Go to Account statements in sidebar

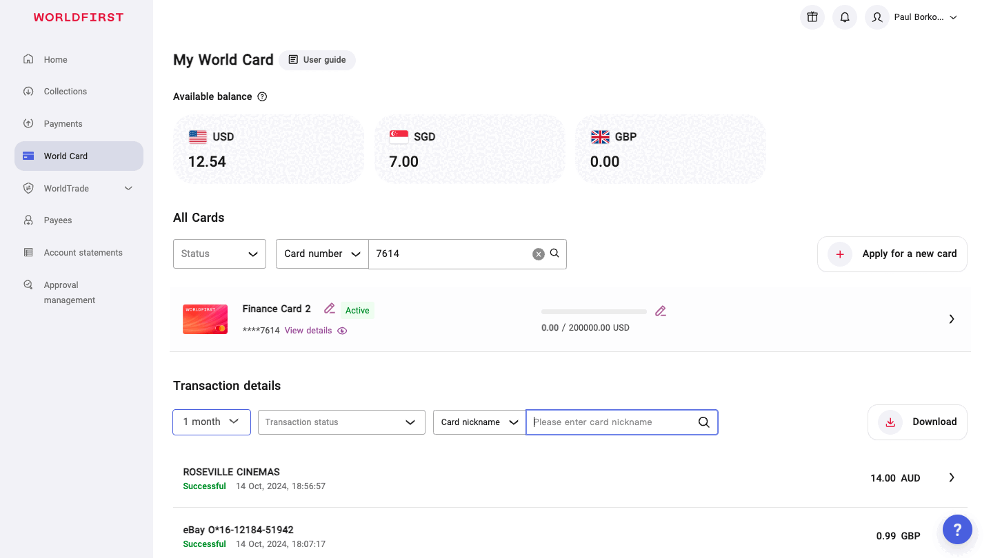click(x=83, y=253)
